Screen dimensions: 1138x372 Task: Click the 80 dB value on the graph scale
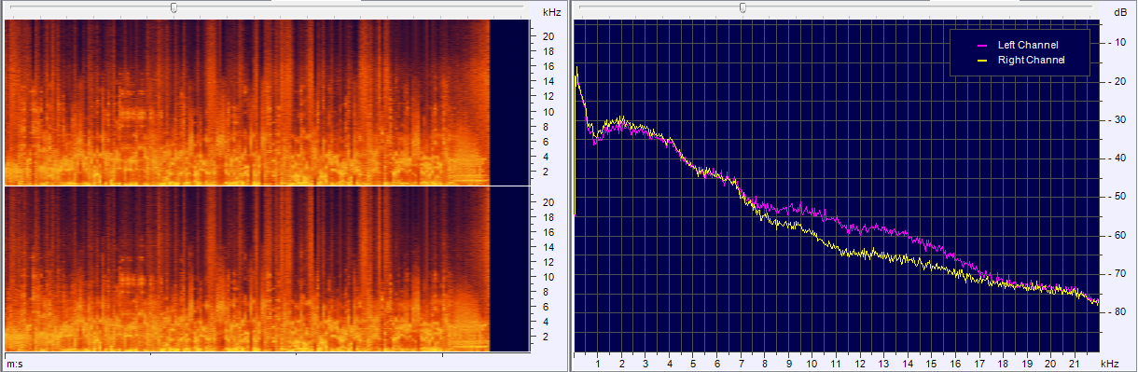(1118, 312)
